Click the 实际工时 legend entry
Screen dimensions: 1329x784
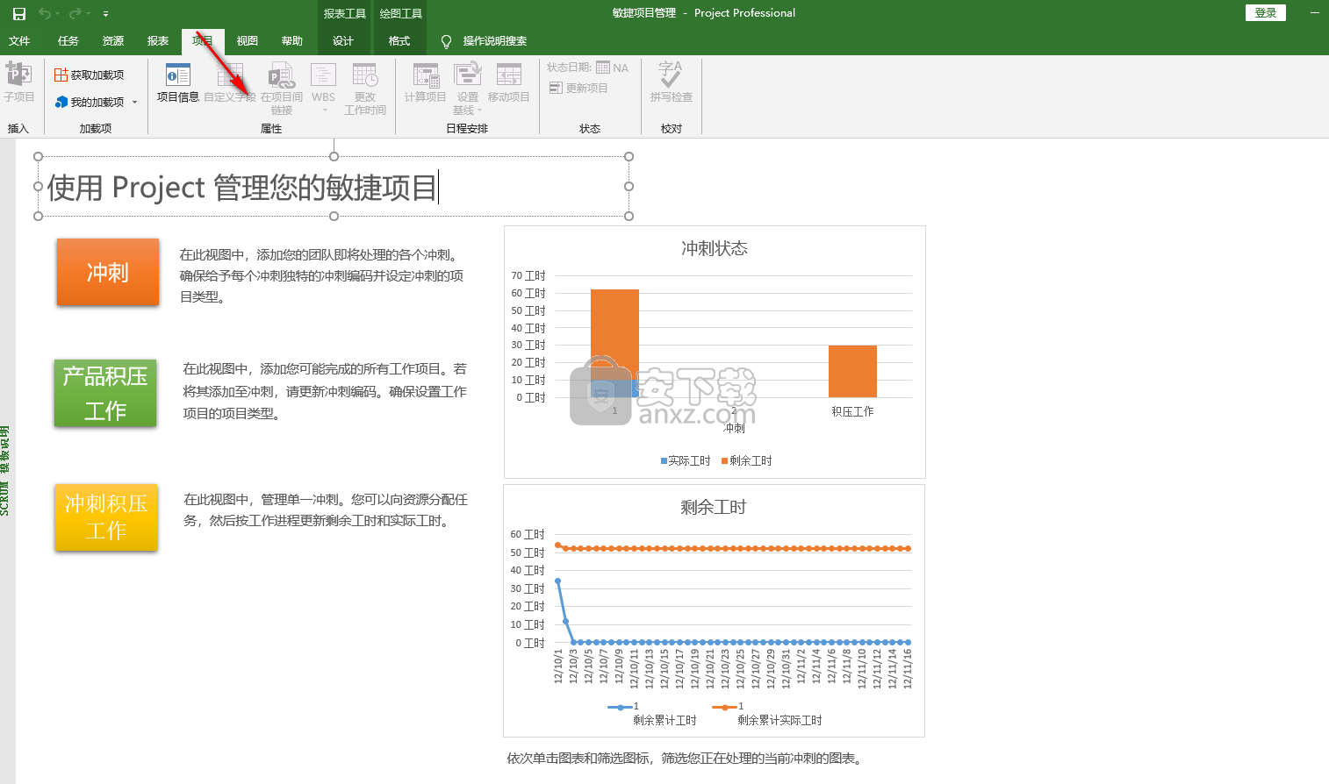pos(686,461)
